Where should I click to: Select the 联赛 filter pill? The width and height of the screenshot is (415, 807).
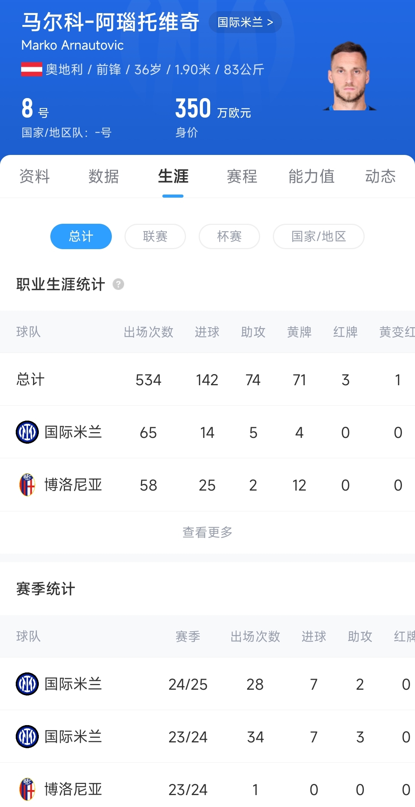pos(155,236)
